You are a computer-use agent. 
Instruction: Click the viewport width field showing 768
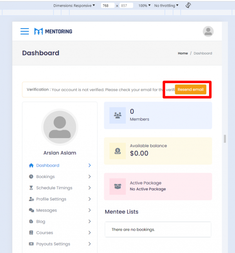coord(107,6)
